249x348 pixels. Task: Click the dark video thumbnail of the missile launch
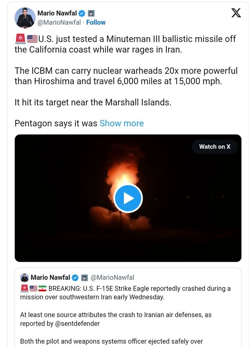[x=69, y=230]
